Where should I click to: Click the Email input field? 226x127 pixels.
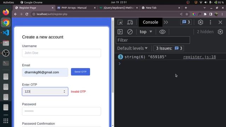click(x=45, y=72)
